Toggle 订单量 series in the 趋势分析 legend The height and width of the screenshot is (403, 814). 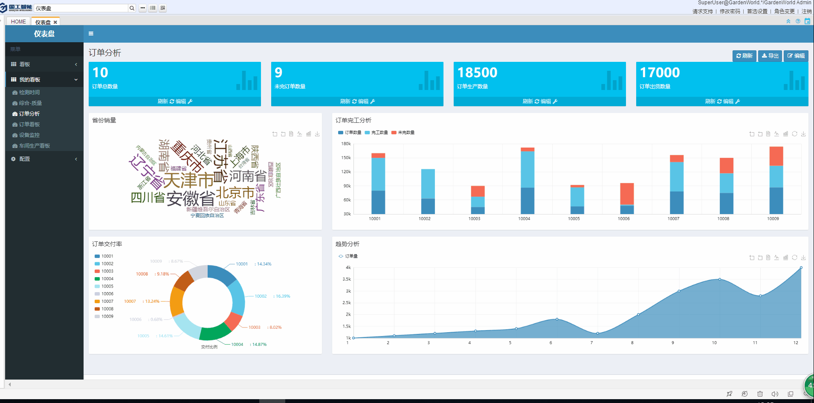click(x=348, y=256)
